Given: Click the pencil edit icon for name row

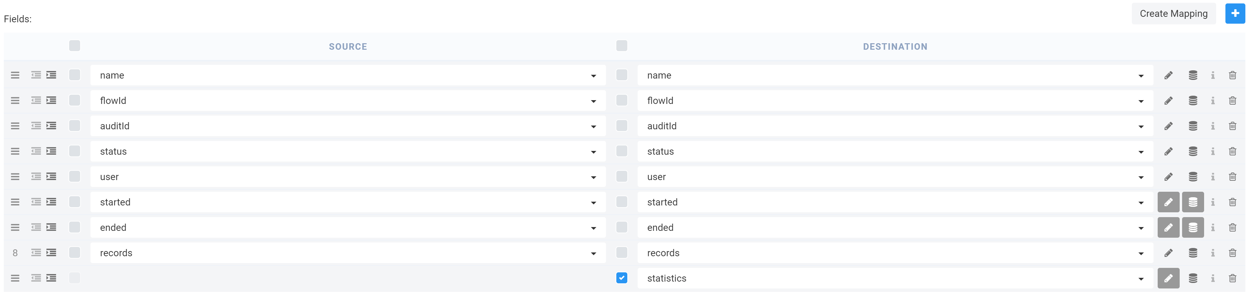Looking at the screenshot, I should point(1168,75).
